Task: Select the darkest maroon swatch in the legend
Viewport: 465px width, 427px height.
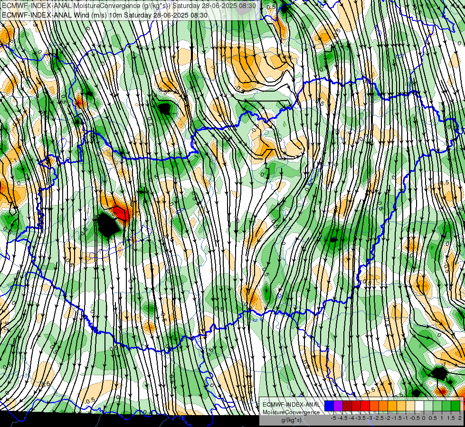Action: 347,406
